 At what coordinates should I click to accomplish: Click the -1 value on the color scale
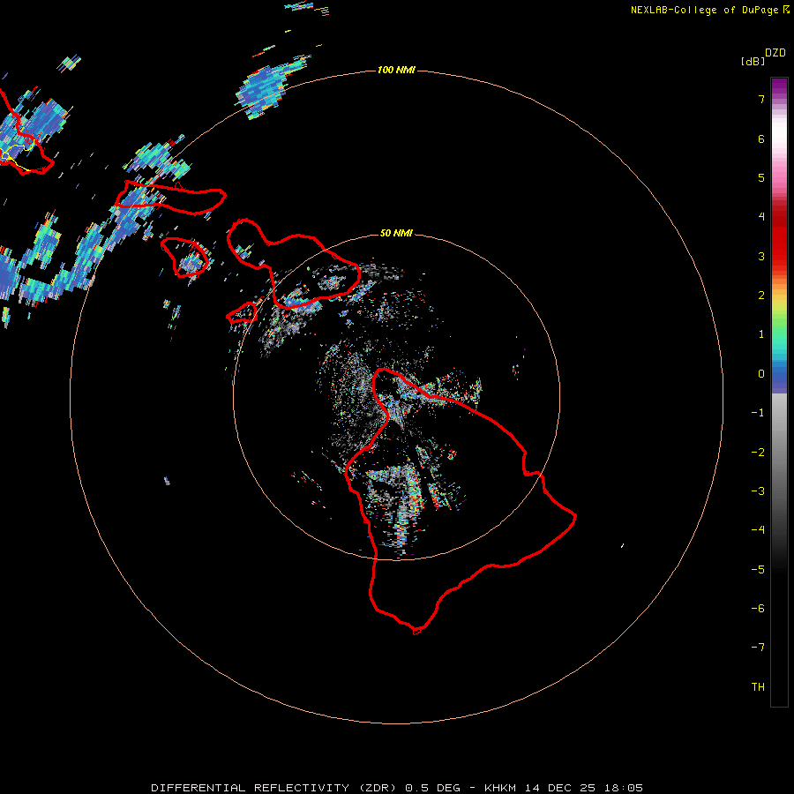(x=758, y=413)
